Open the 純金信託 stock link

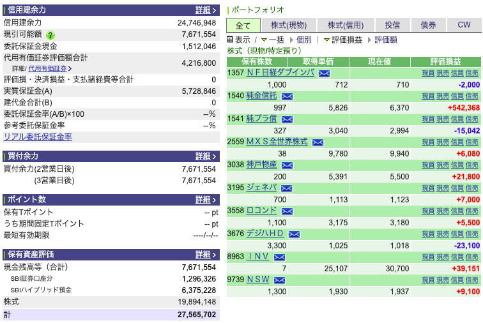coord(261,96)
